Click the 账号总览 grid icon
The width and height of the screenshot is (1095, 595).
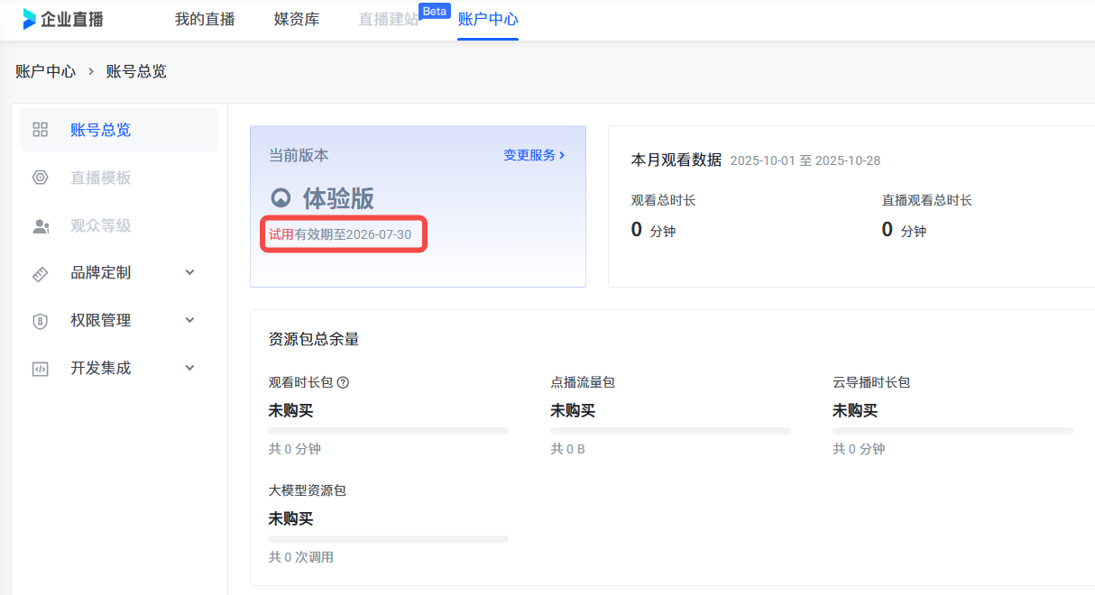coord(40,130)
